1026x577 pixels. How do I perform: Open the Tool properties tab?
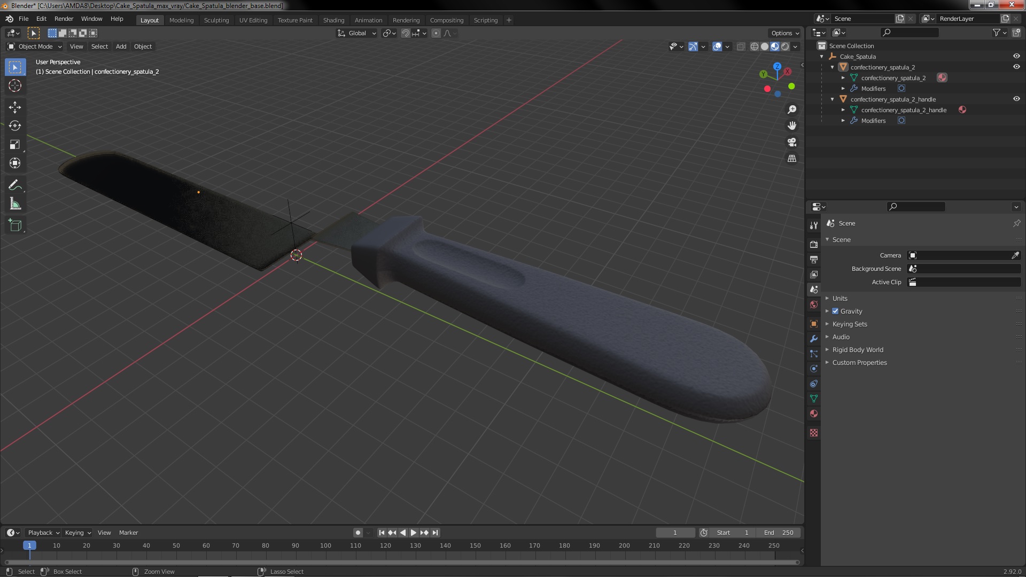[814, 225]
